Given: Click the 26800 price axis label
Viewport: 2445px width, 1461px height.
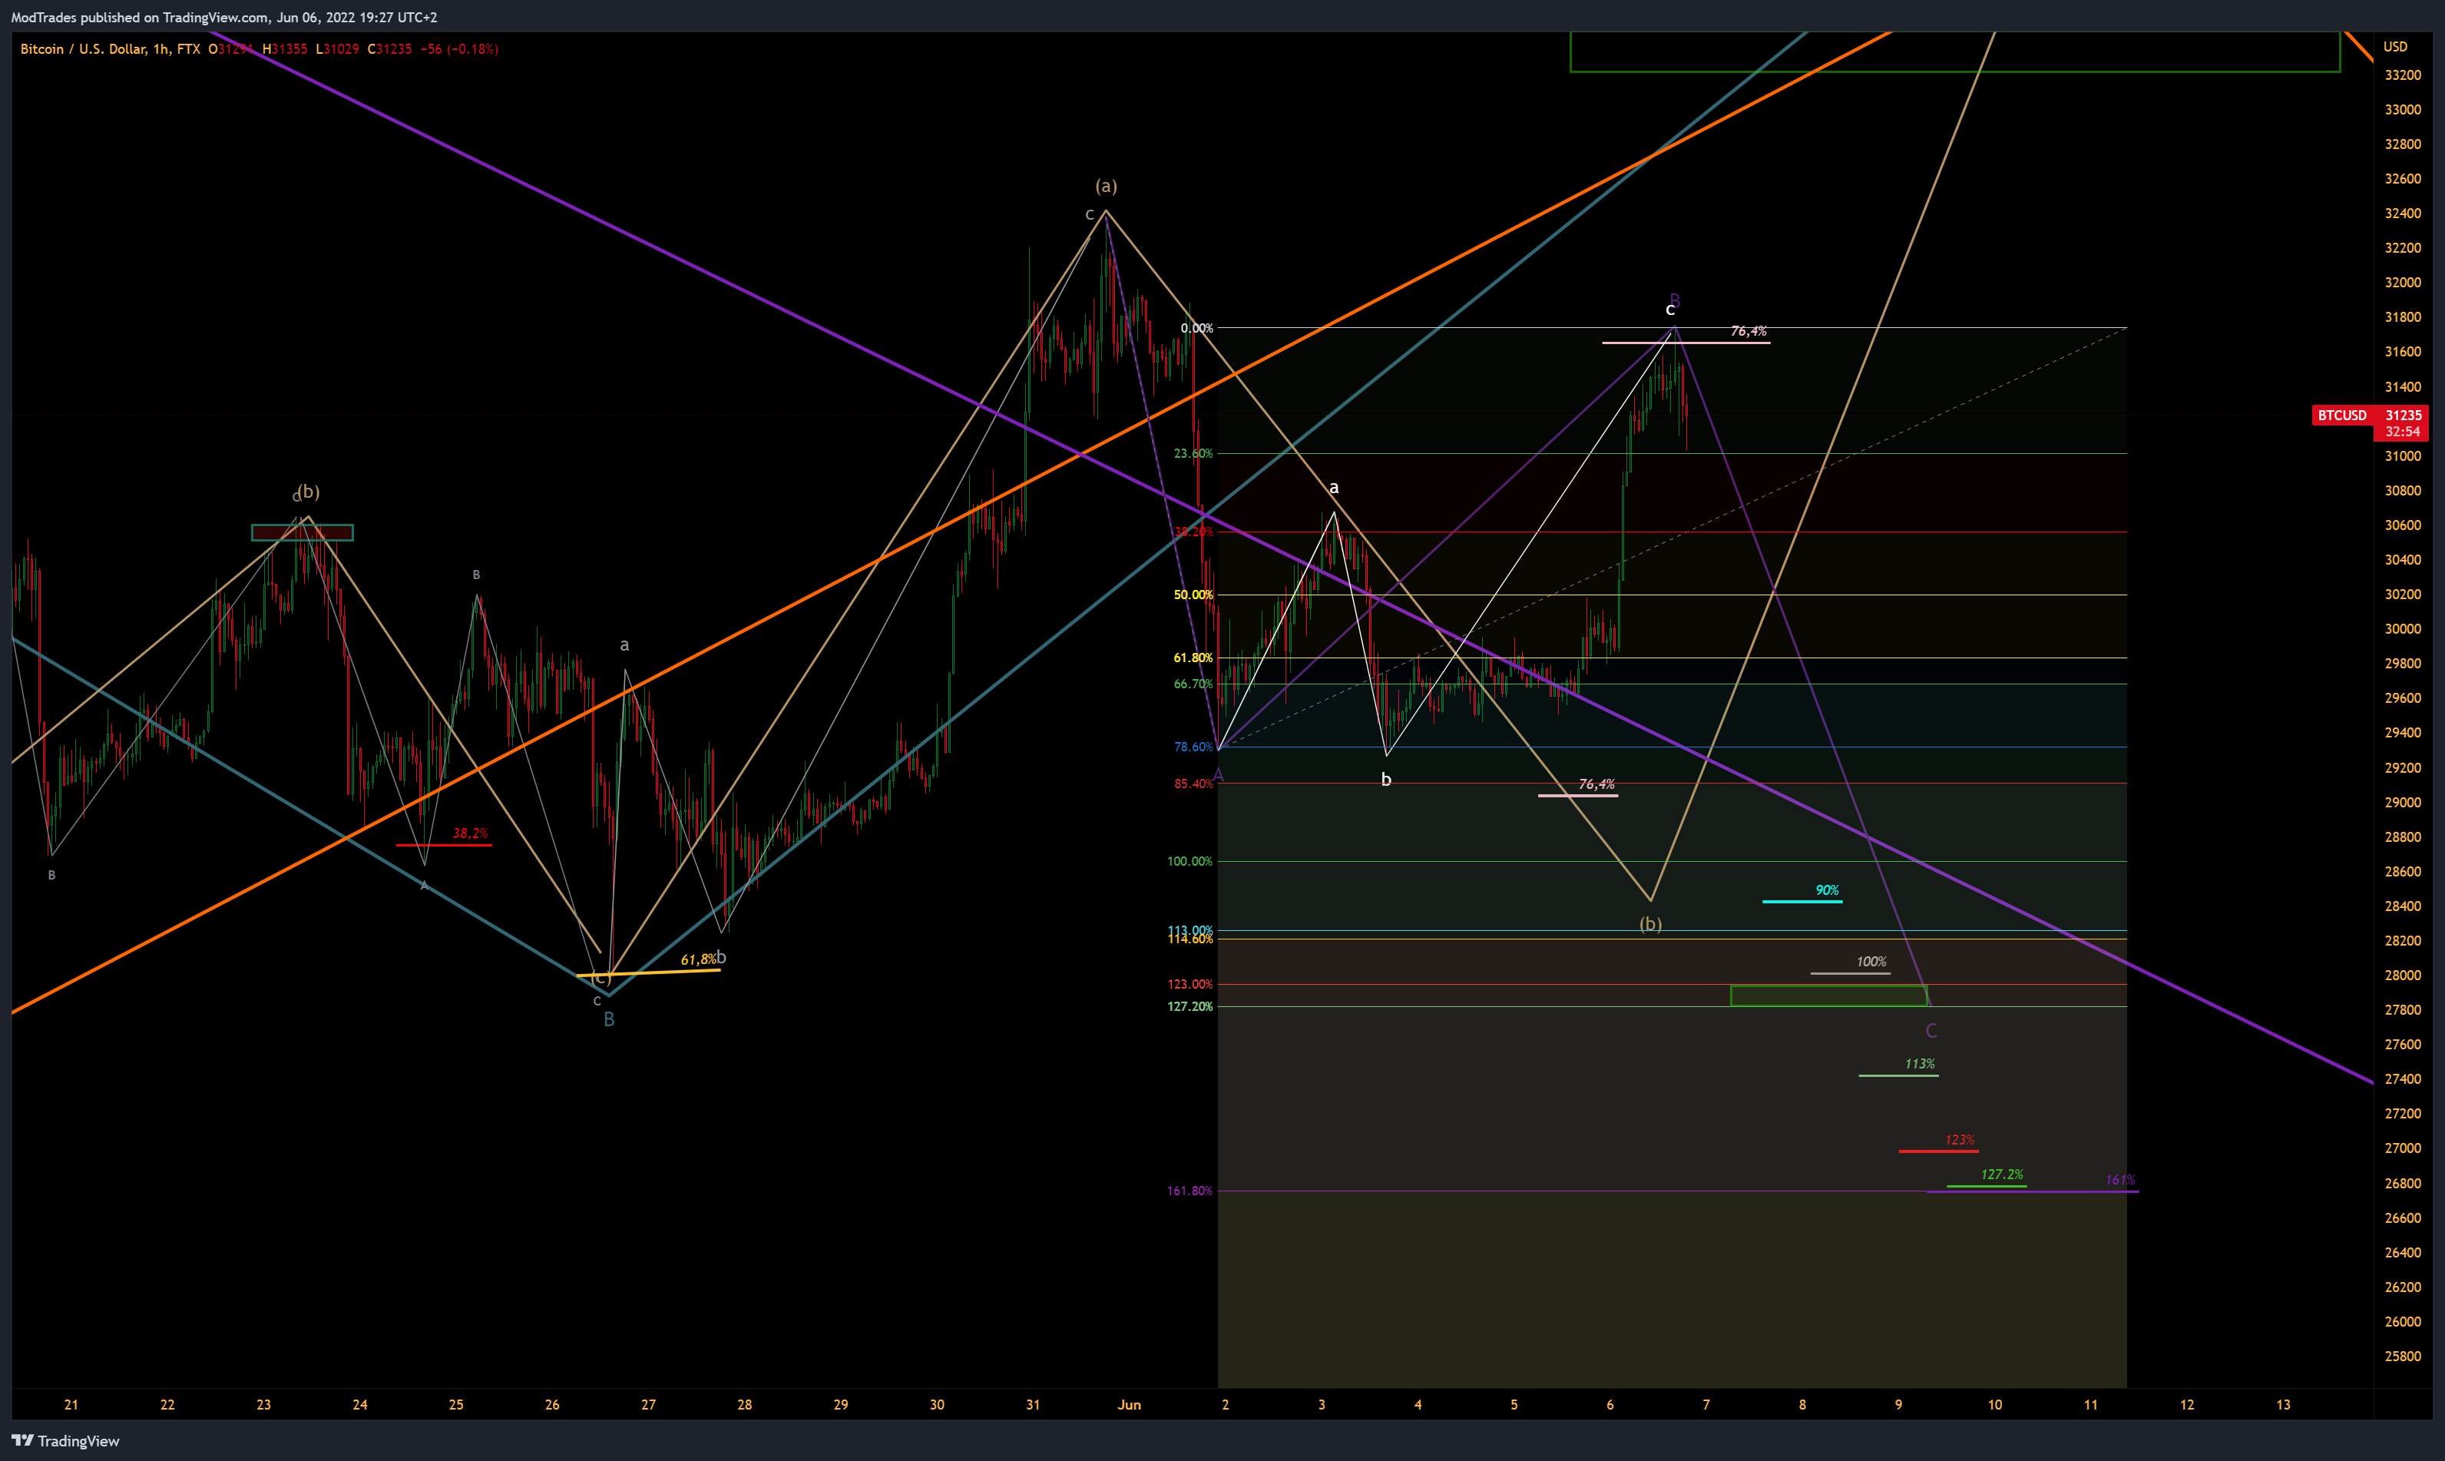Looking at the screenshot, I should coord(2403,1184).
